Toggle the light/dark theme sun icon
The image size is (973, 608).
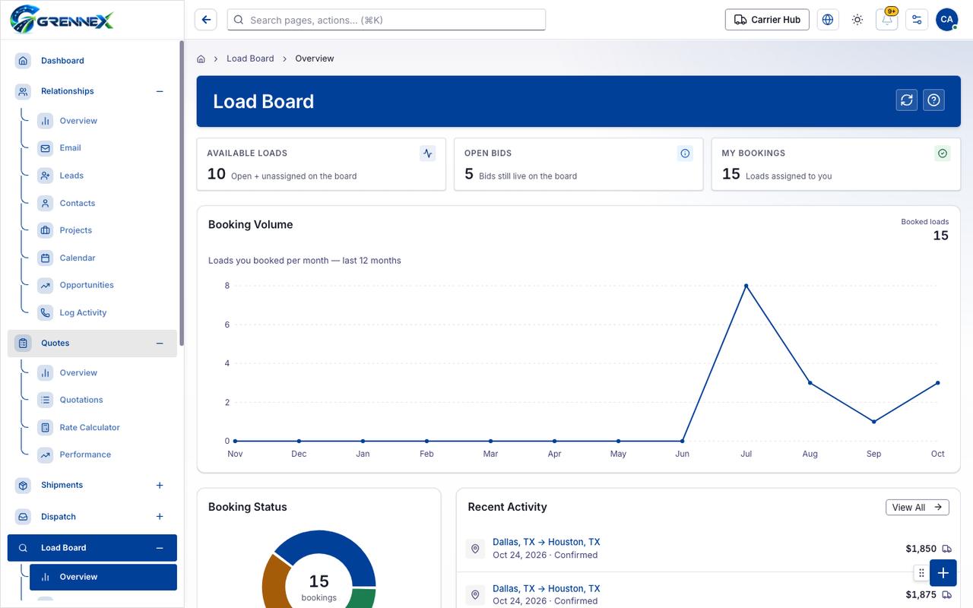pyautogui.click(x=857, y=20)
